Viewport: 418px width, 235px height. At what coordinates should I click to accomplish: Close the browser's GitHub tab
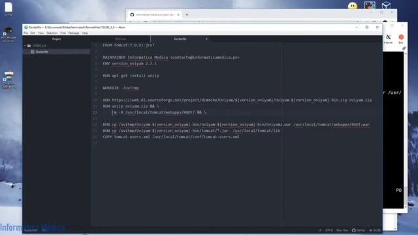coord(178,14)
